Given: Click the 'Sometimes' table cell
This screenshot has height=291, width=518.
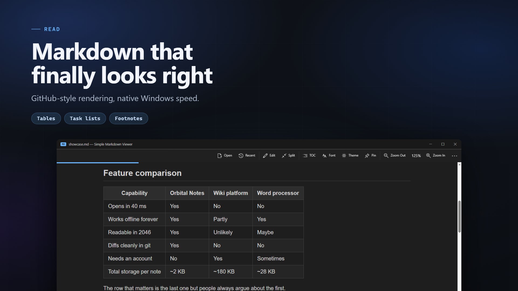Looking at the screenshot, I should [278, 258].
